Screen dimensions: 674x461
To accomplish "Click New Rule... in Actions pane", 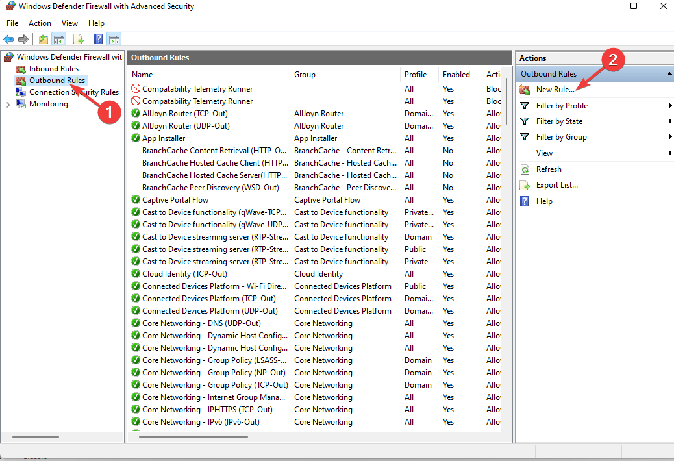I will [x=555, y=90].
